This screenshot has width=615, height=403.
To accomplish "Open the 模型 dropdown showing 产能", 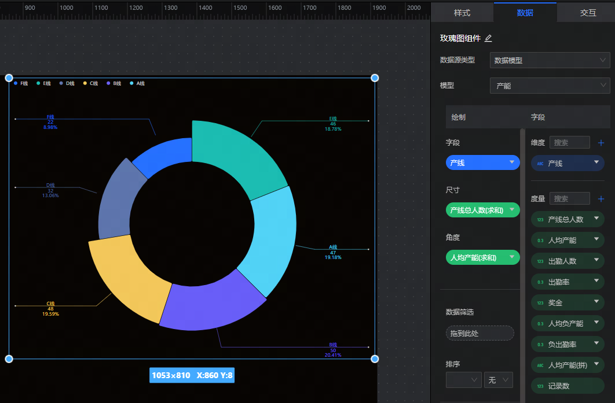I will [550, 86].
